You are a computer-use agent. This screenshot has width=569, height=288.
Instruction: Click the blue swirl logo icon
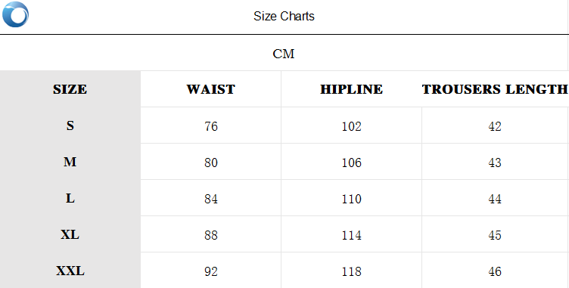point(15,14)
